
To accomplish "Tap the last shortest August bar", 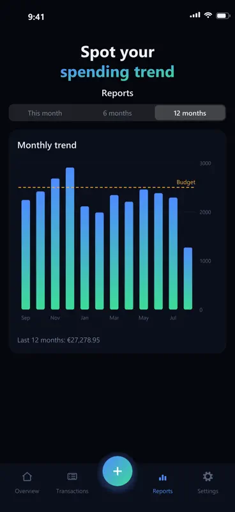I will coord(188,278).
